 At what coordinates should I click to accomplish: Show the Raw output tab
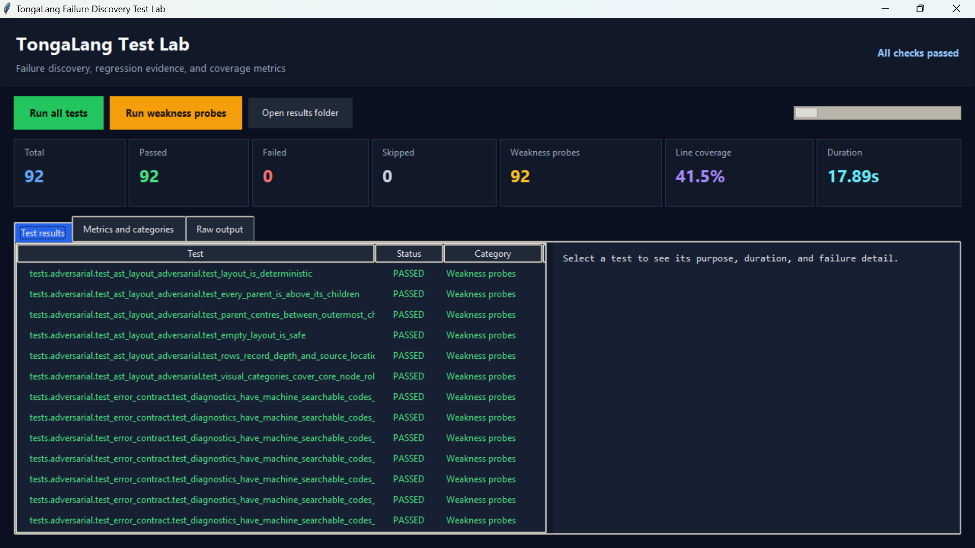point(220,229)
